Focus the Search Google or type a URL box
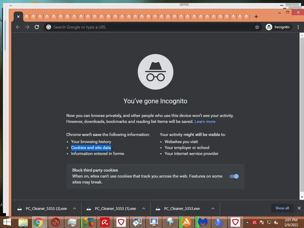Screen dimensions: 304x228 [x=152, y=27]
